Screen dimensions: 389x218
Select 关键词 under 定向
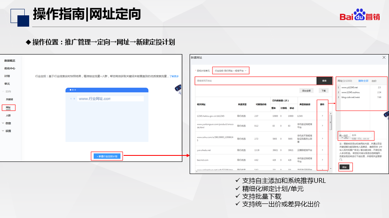click(x=9, y=99)
